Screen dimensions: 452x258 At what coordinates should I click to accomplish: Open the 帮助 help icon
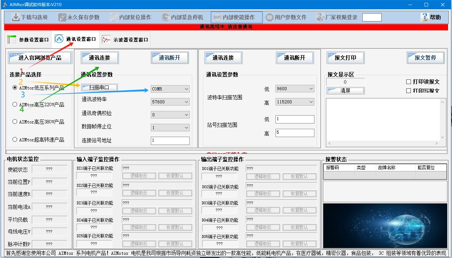click(425, 17)
